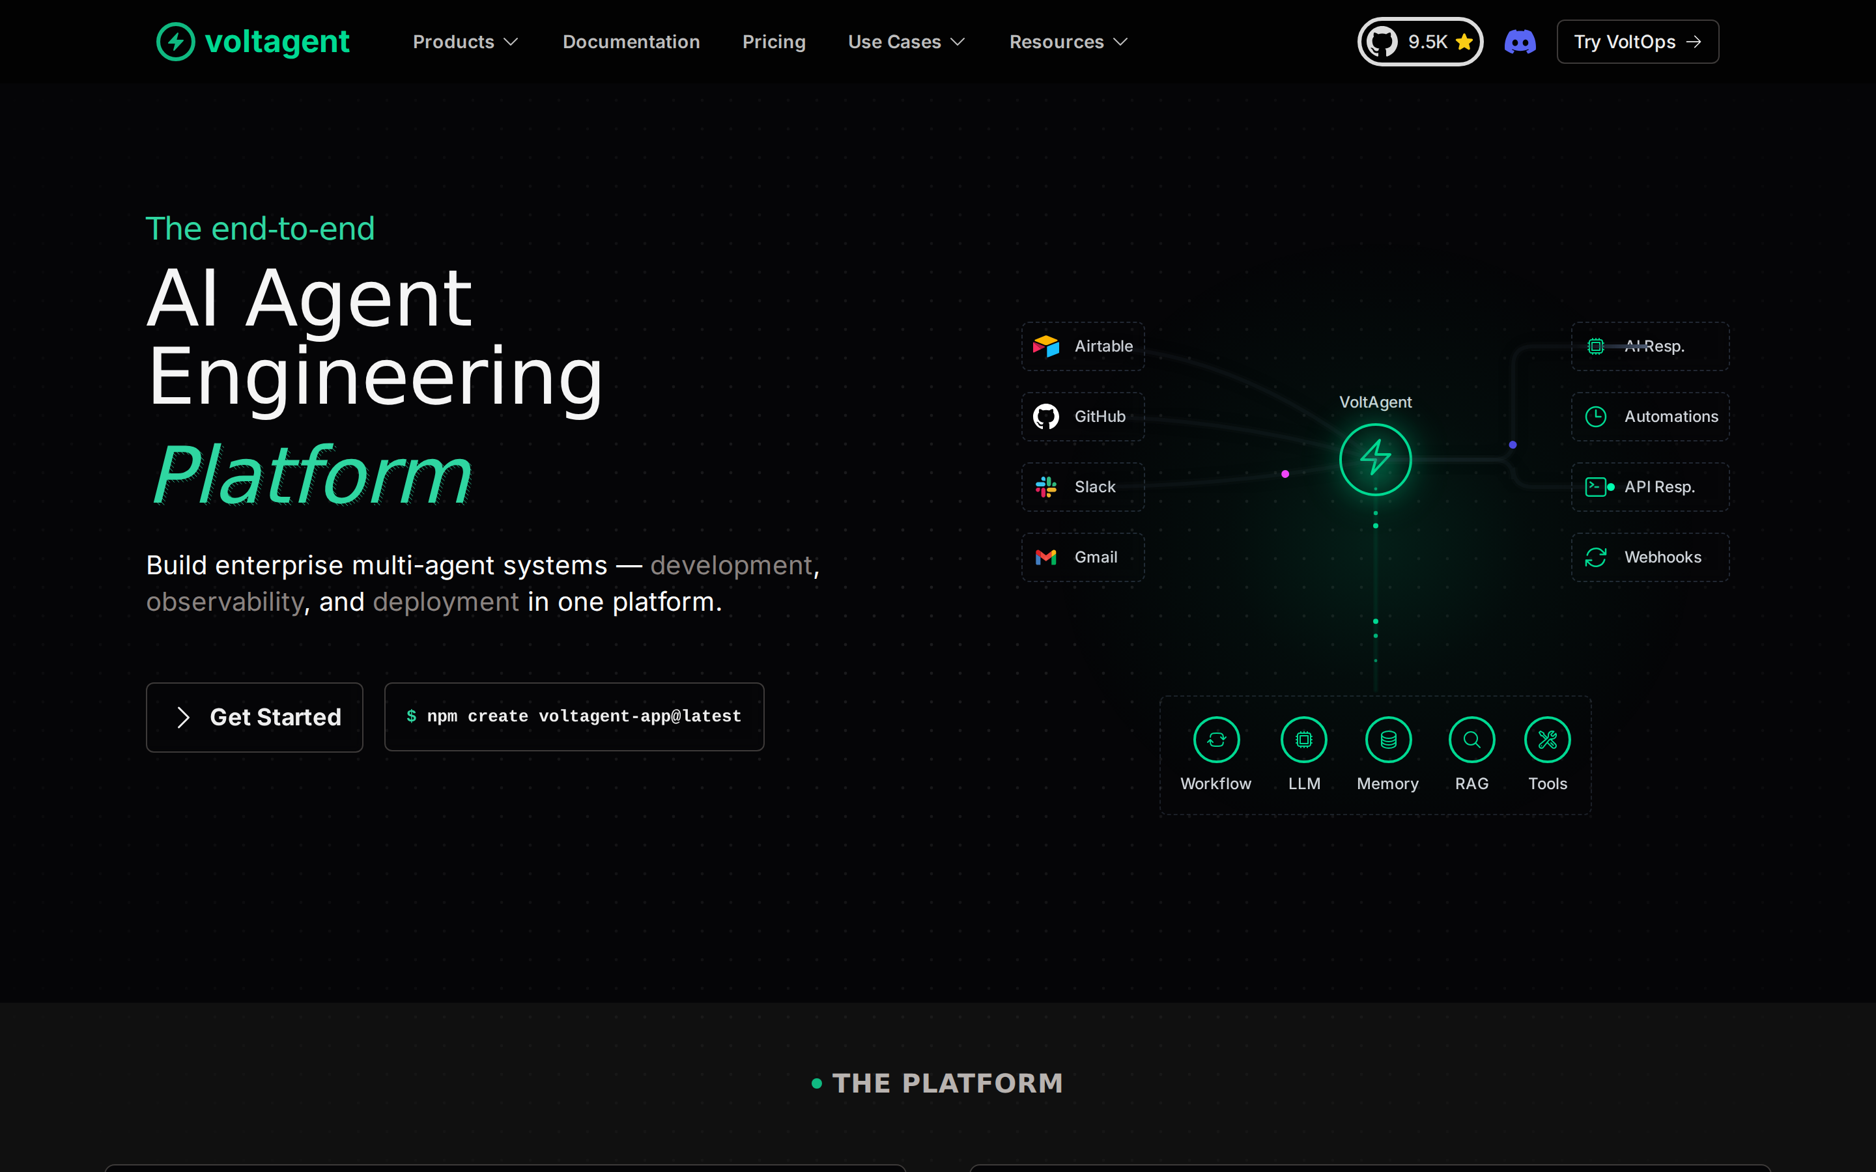1876x1172 pixels.
Task: Click the AI Resp. chip icon
Action: [1595, 346]
